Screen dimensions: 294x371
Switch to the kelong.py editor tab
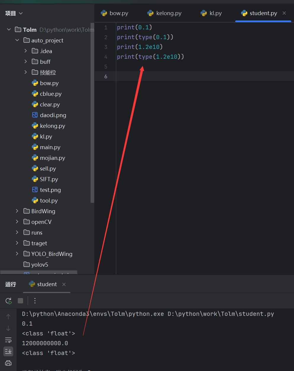pos(165,13)
